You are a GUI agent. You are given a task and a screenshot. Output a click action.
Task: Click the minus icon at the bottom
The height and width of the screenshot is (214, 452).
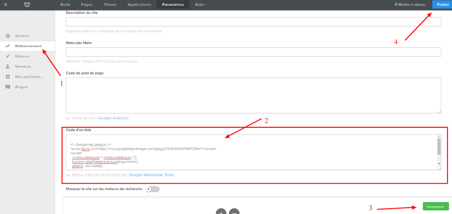click(x=234, y=211)
